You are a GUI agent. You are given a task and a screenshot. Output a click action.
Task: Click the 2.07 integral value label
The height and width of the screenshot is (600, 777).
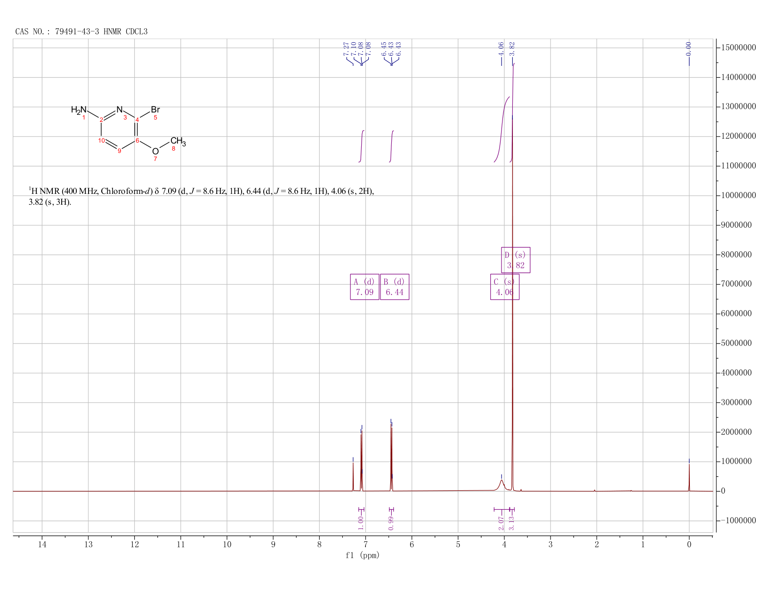(502, 523)
